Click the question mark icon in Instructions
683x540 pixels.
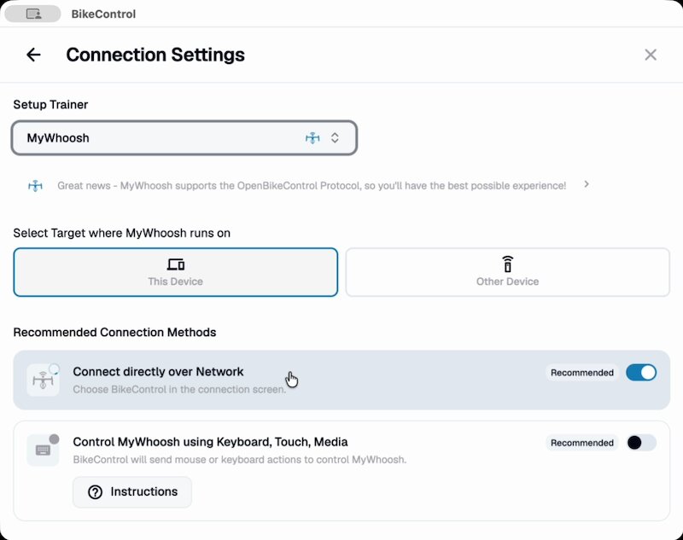[x=95, y=492]
